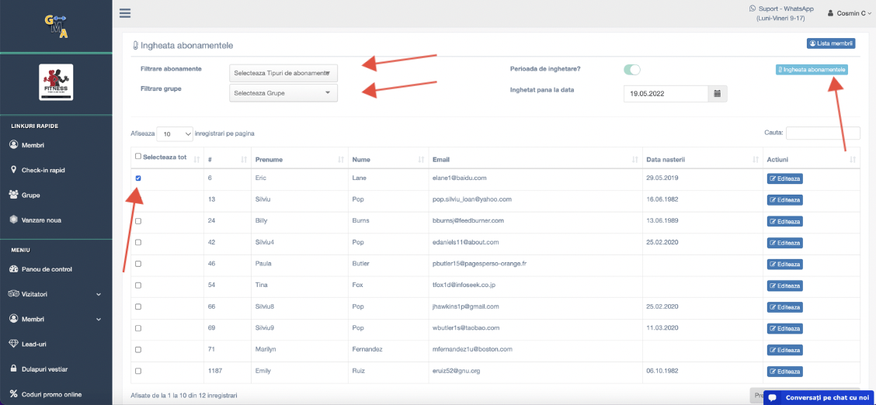Click Editeaza for Silviu4 Pop
876x405 pixels.
[784, 243]
